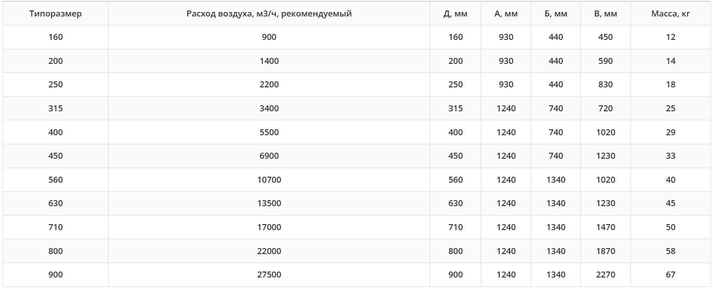Click the А, мм header cell

pyautogui.click(x=506, y=13)
